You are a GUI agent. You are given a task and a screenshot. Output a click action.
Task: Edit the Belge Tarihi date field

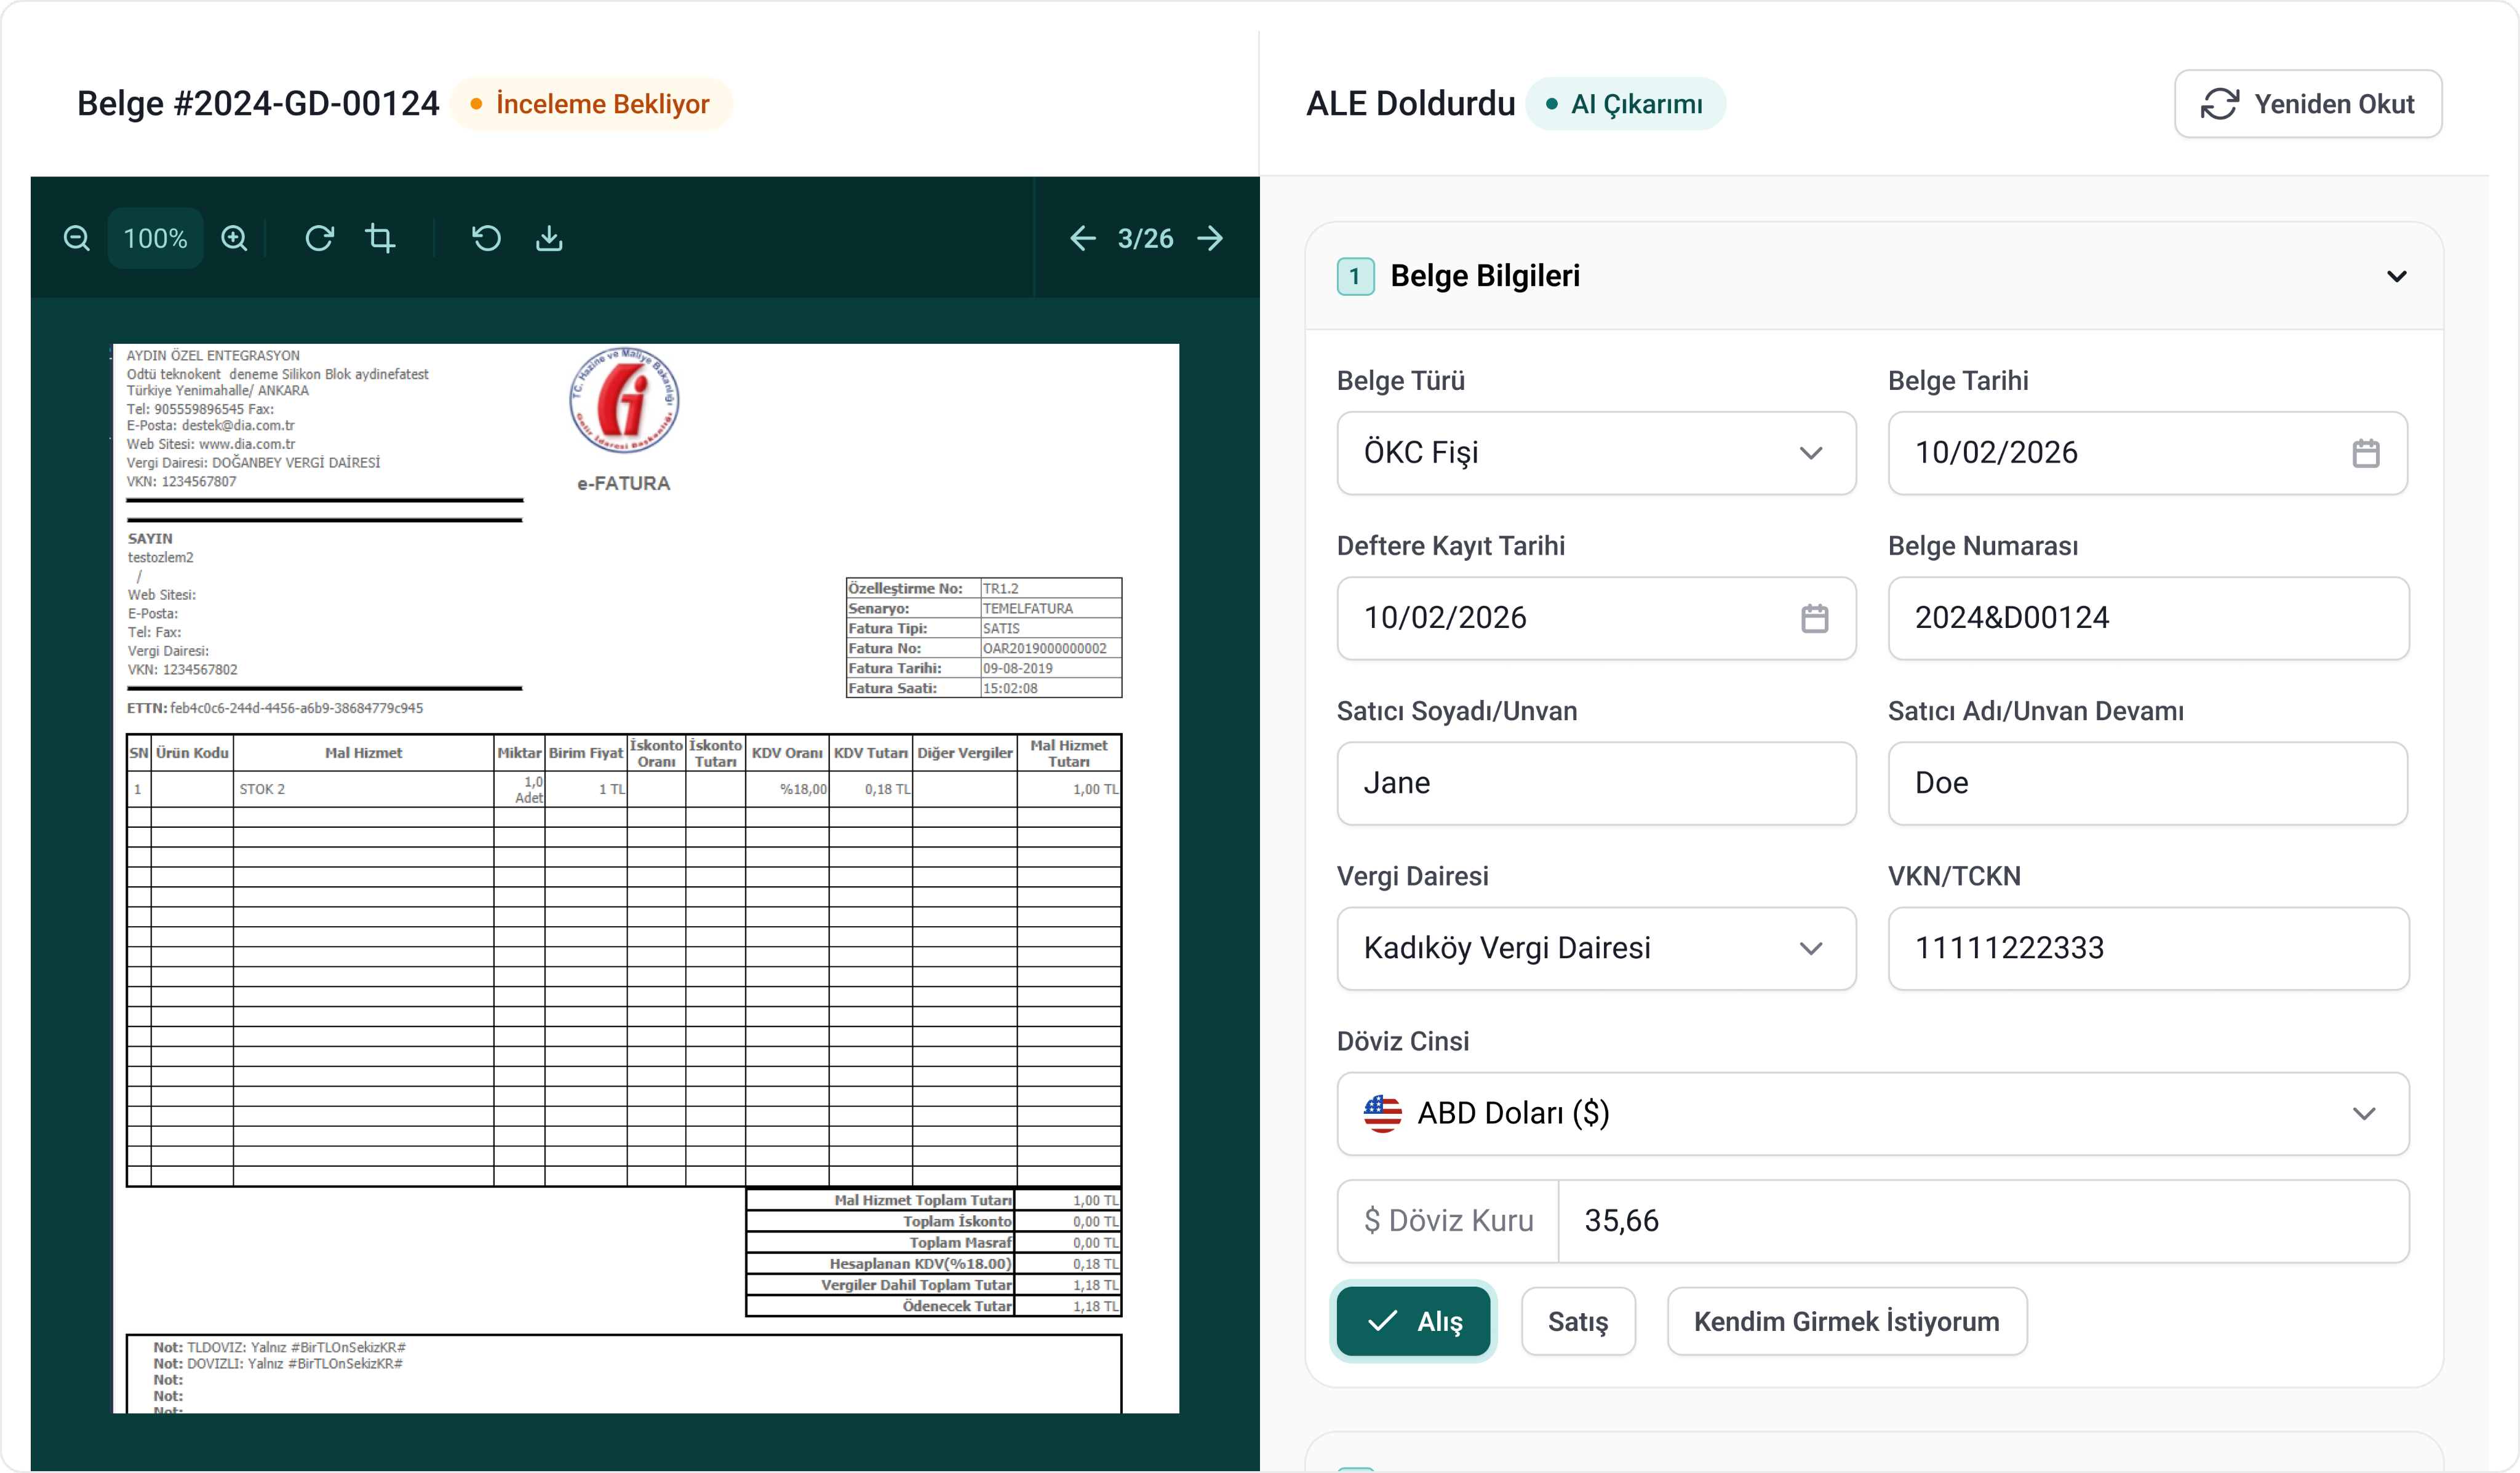point(2147,453)
